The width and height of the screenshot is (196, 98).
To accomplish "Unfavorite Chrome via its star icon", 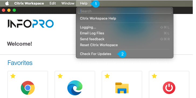I will 13,76.
